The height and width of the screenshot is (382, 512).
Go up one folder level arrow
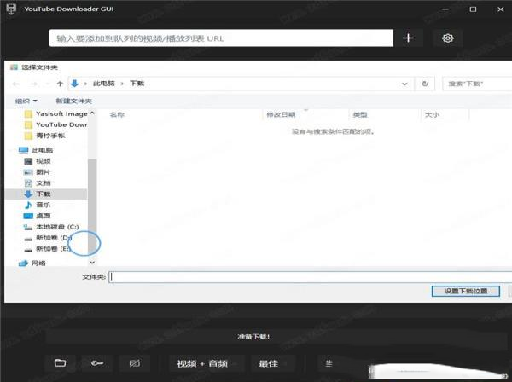pos(60,84)
